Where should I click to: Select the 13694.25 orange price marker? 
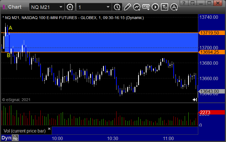tap(211, 52)
